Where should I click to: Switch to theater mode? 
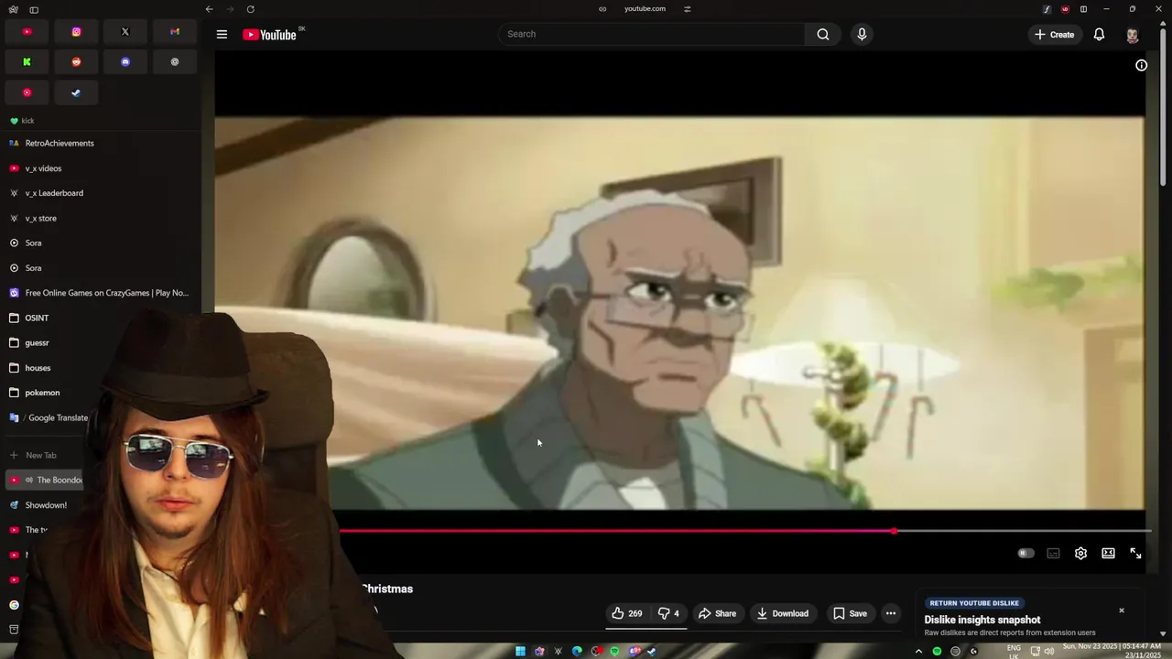click(1108, 554)
